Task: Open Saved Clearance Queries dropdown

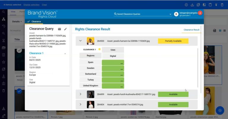Action: [x=143, y=14]
